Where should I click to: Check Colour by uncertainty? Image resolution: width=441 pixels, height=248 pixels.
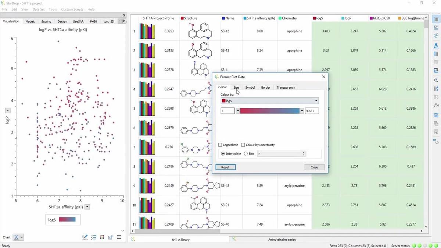(x=243, y=145)
